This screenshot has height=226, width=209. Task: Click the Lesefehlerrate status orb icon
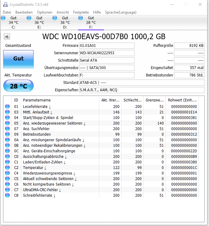tap(7, 107)
